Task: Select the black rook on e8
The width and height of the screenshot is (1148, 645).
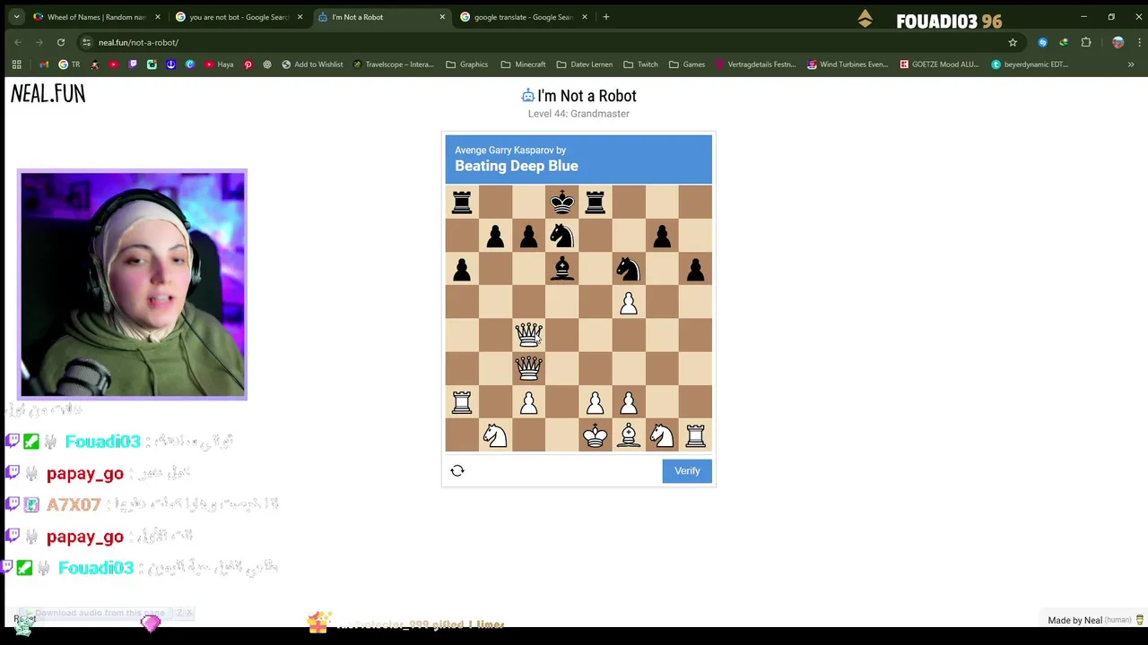Action: (596, 202)
